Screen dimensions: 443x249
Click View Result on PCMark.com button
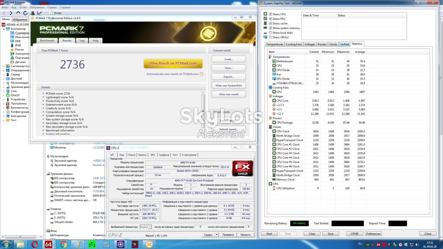pos(173,64)
